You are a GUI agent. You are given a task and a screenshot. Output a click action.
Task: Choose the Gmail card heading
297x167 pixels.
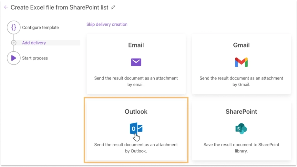pyautogui.click(x=241, y=45)
